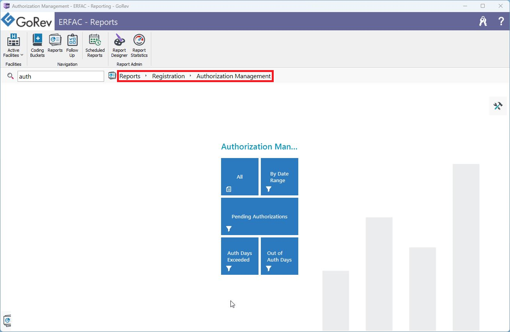Image resolution: width=510 pixels, height=332 pixels.
Task: Close the GoRev window
Action: coord(501,6)
